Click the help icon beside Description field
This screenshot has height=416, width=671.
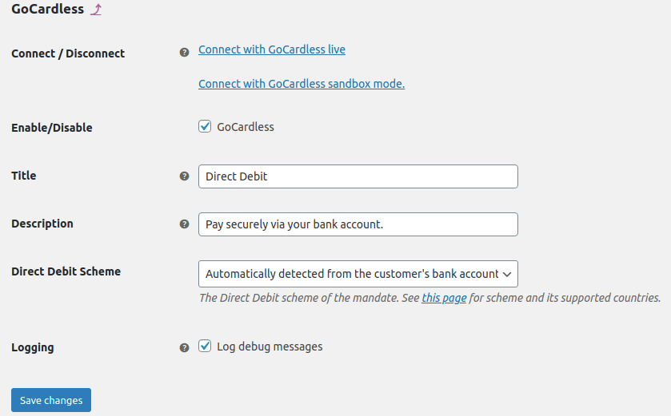(x=184, y=224)
